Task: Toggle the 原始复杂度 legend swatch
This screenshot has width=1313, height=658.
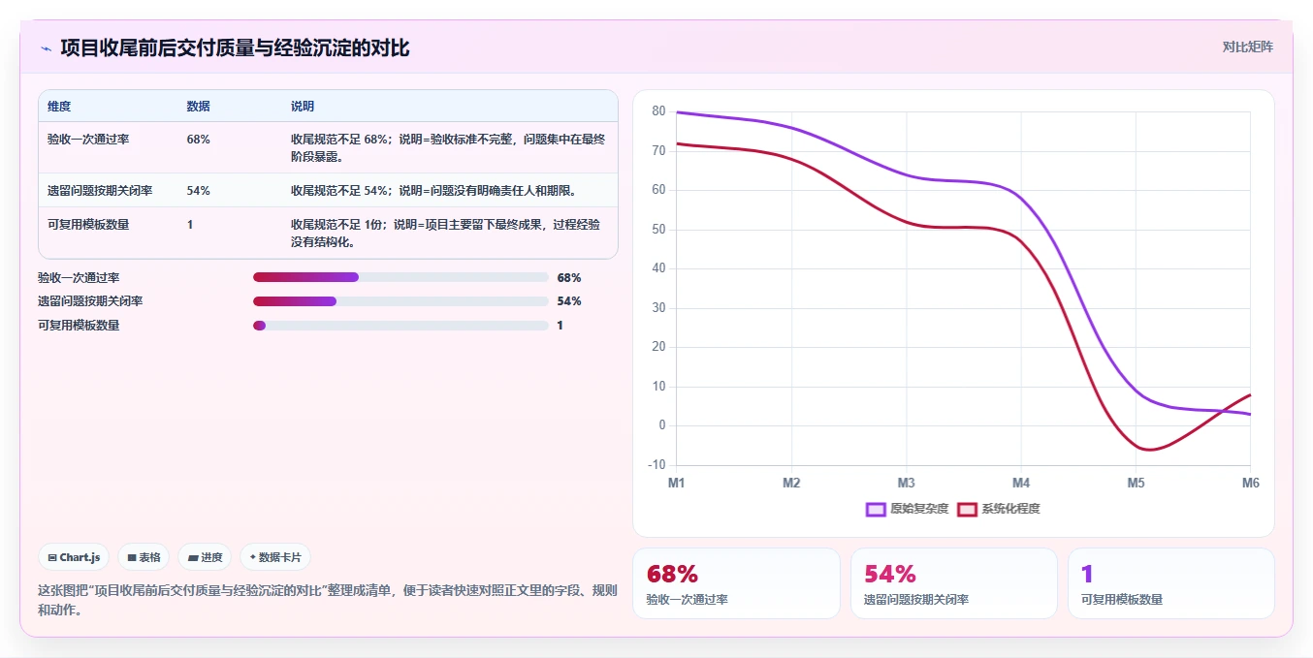Action: tap(876, 509)
